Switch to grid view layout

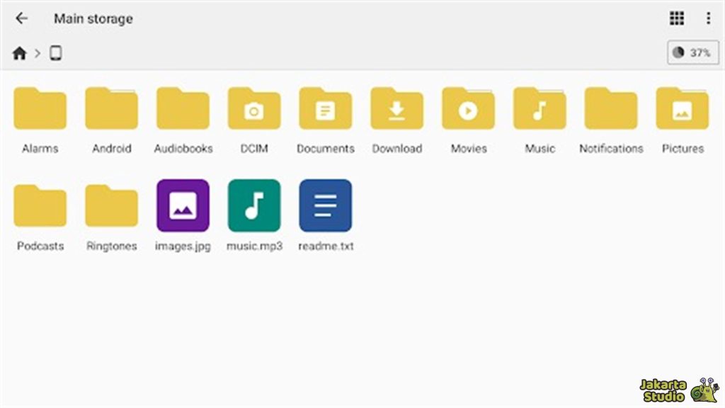click(x=676, y=18)
